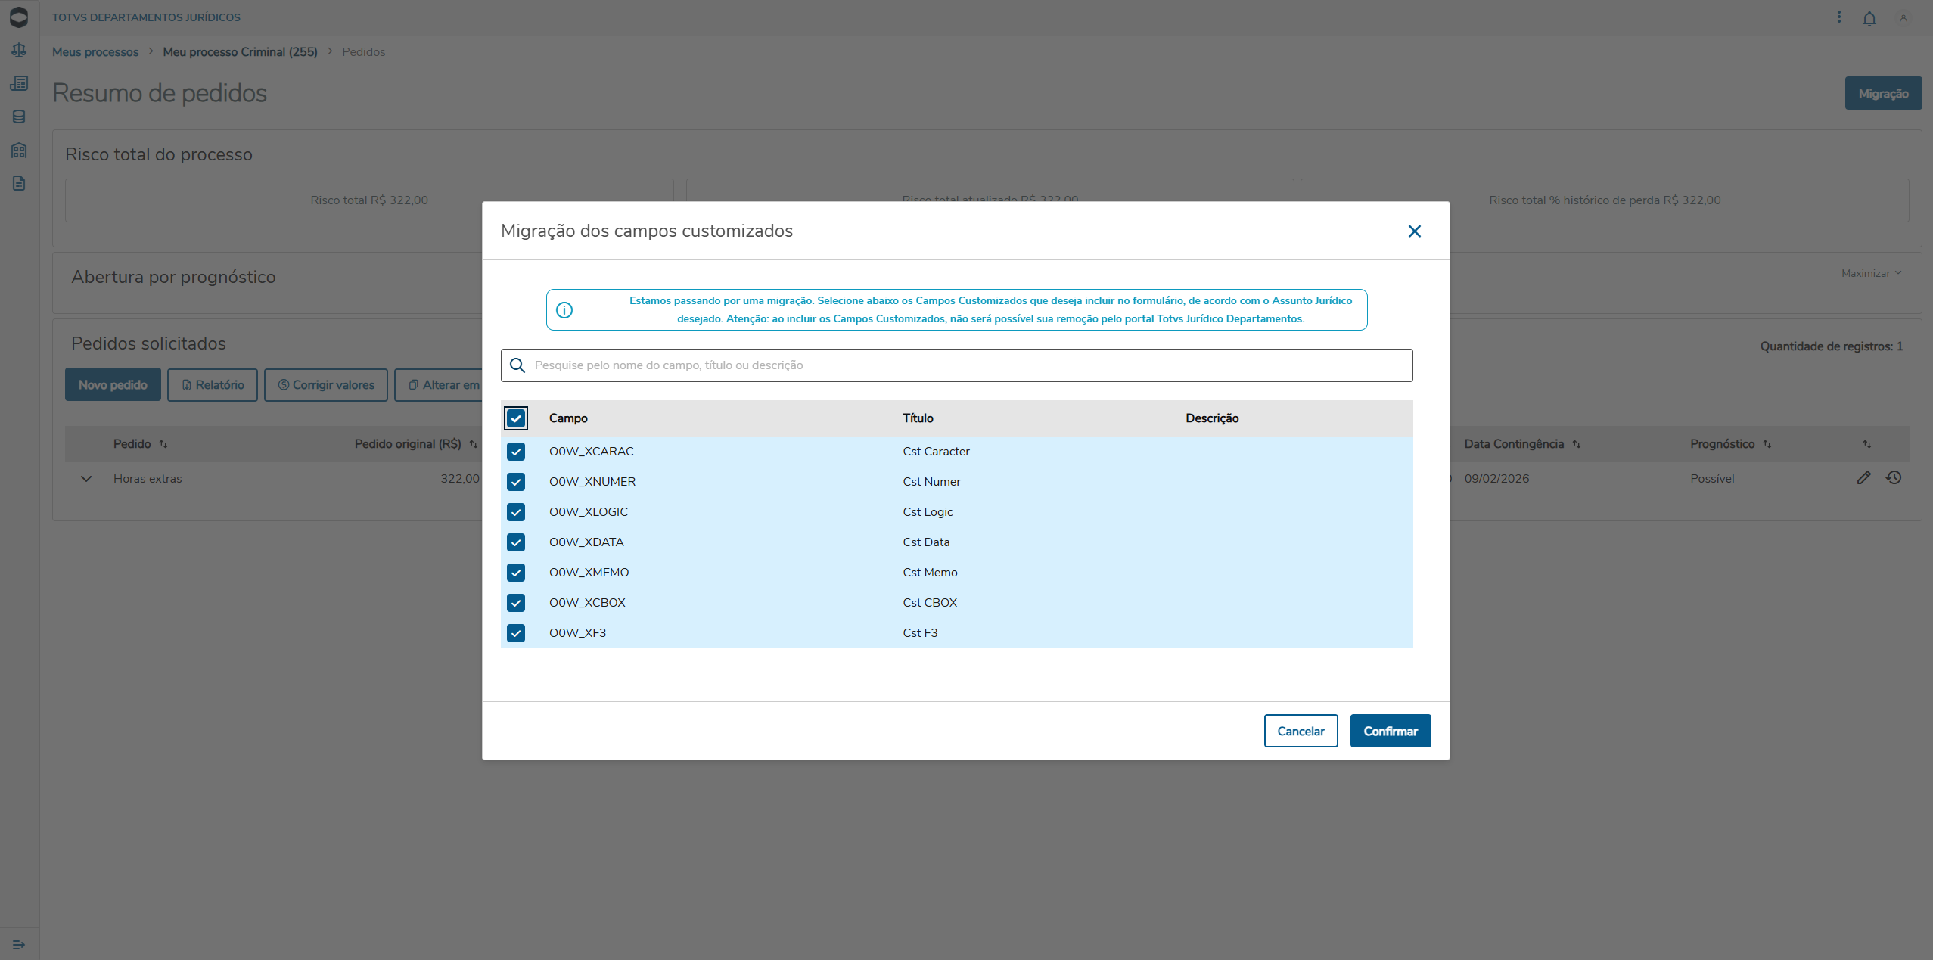Expand the Horas extras row chevron
Screen dimensions: 1933x960
click(x=86, y=479)
